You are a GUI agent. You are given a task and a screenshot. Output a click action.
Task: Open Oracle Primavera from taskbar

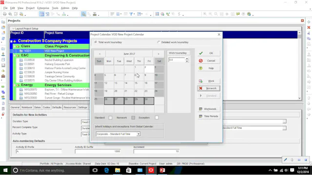pos(151,170)
